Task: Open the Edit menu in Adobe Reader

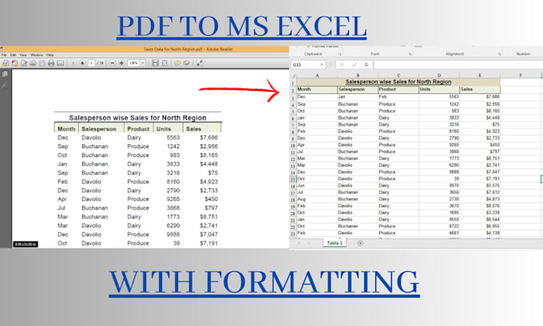Action: tap(13, 55)
